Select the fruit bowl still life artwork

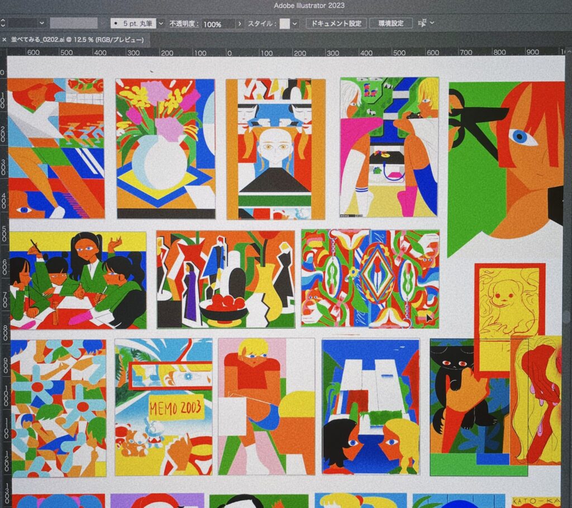pos(225,279)
